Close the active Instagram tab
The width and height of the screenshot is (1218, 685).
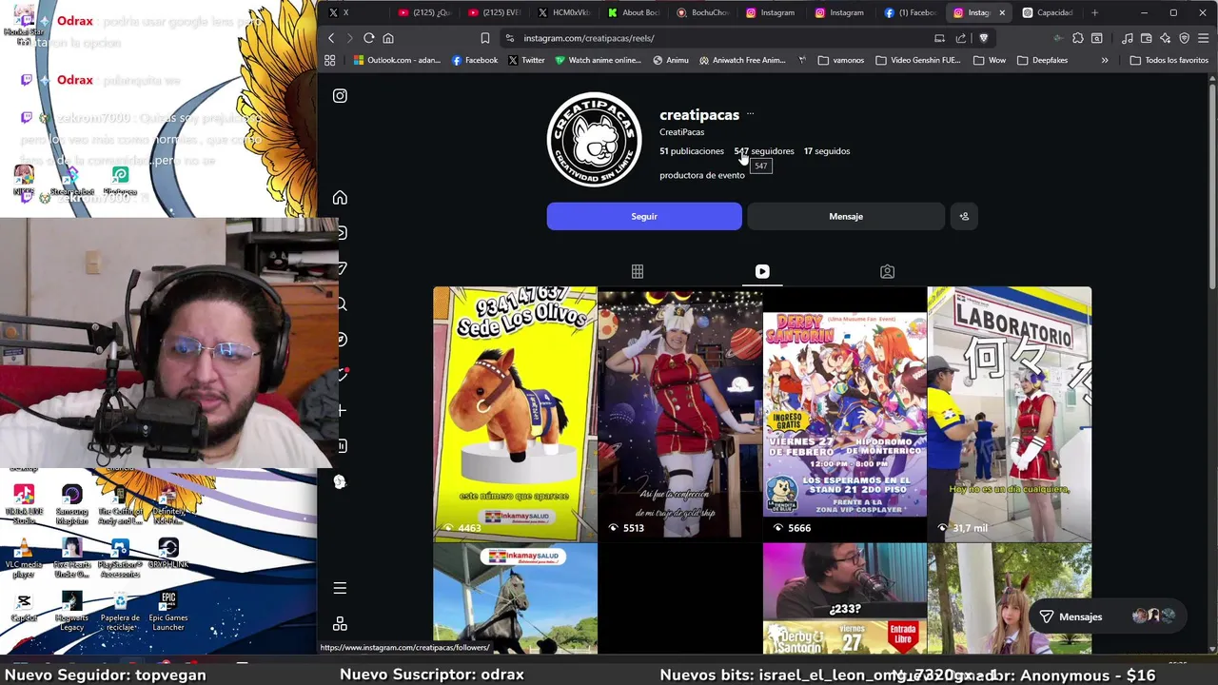tap(1002, 12)
